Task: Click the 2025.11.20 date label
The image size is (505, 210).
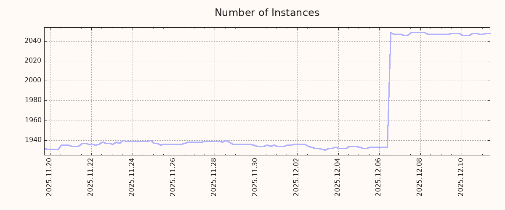Action: (49, 177)
